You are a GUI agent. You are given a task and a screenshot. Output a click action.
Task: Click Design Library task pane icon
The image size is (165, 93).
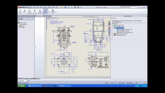[x=109, y=24]
